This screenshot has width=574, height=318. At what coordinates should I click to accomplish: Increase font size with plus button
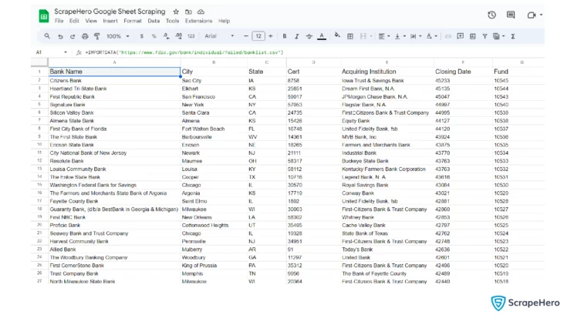(x=271, y=36)
